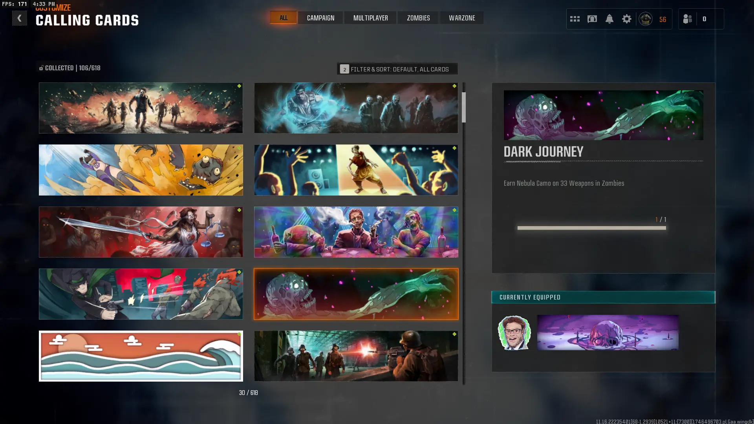This screenshot has width=754, height=424.
Task: Click the equipped purple skull calling card
Action: click(608, 333)
